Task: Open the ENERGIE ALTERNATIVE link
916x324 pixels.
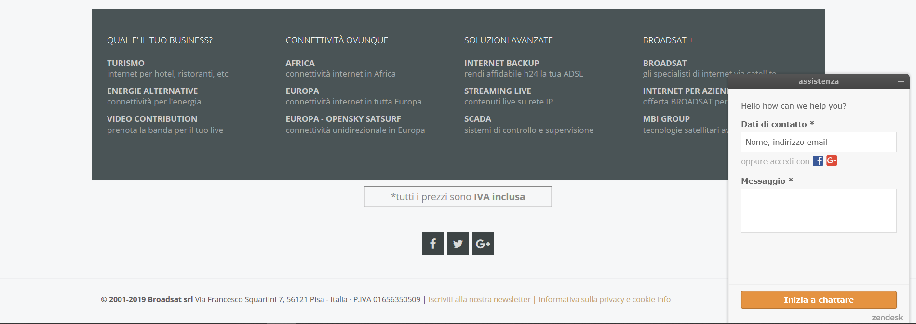Action: click(x=152, y=91)
